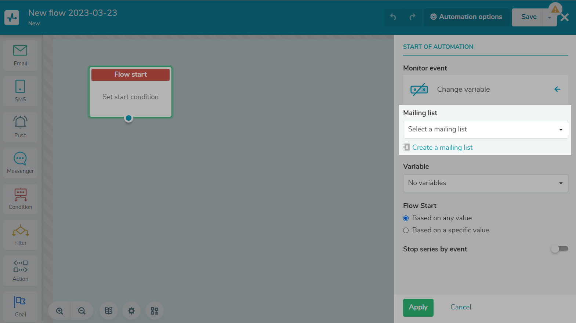Zoom in on the flow canvas

[x=59, y=311]
